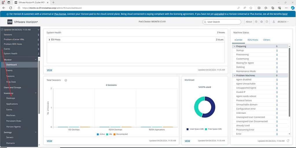This screenshot has width=296, height=148.
Task: Click the user profile icon for dk36614
Action: [x=272, y=22]
